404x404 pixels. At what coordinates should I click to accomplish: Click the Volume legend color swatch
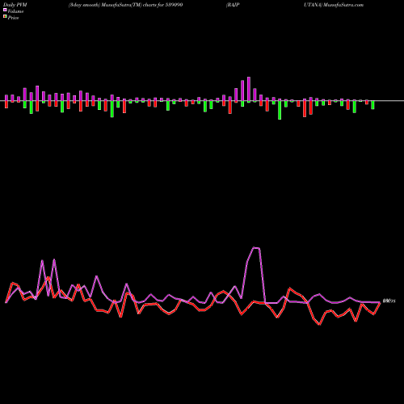click(5, 10)
